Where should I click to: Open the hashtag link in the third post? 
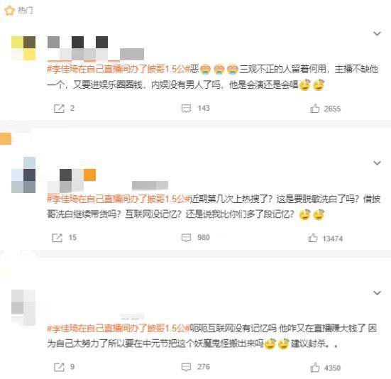pyautogui.click(x=119, y=328)
